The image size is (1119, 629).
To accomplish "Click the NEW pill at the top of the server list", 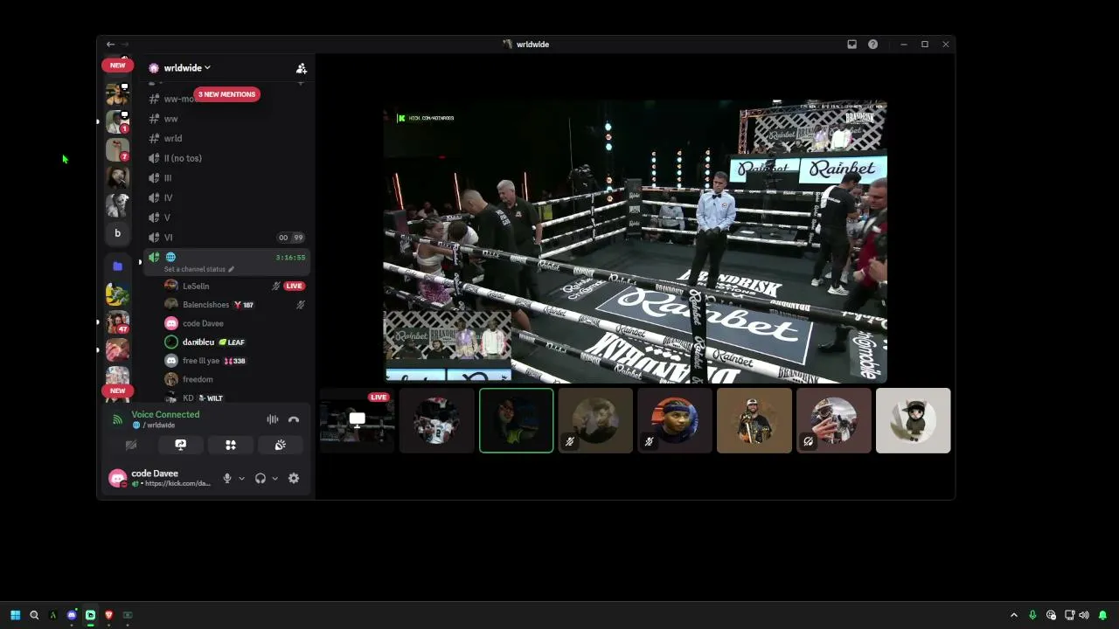I will pyautogui.click(x=117, y=65).
